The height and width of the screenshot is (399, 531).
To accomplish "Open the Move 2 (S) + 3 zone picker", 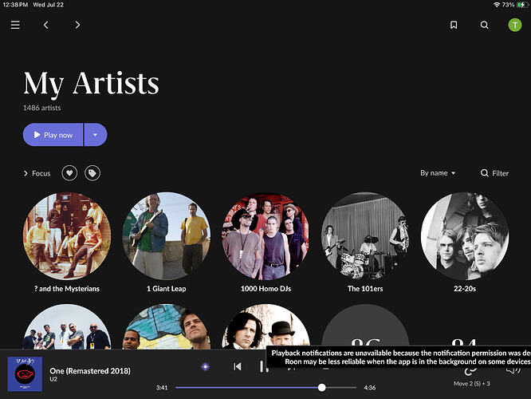I will (x=472, y=383).
